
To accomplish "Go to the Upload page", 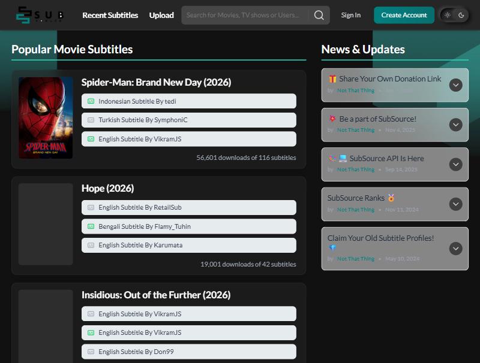I will click(x=161, y=15).
